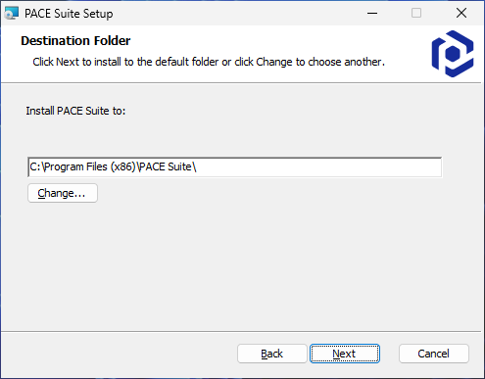Click the word 'Change' in instruction text
The width and height of the screenshot is (485, 379).
click(274, 62)
